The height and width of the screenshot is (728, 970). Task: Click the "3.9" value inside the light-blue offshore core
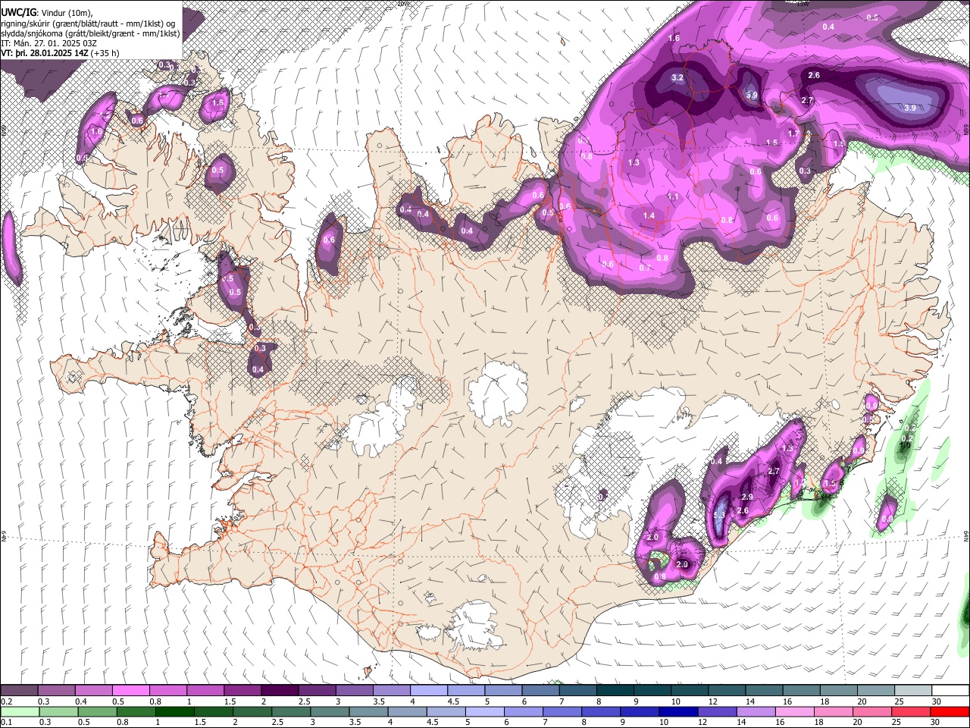tap(910, 108)
